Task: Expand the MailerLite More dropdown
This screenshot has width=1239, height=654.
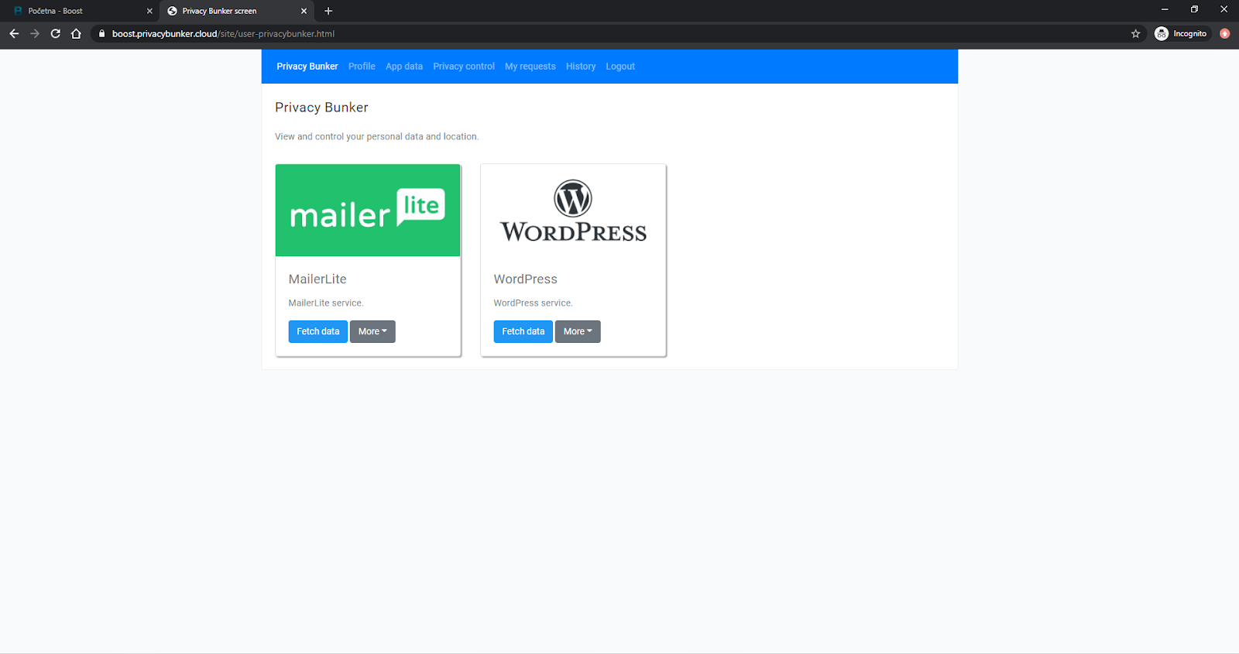Action: click(x=372, y=331)
